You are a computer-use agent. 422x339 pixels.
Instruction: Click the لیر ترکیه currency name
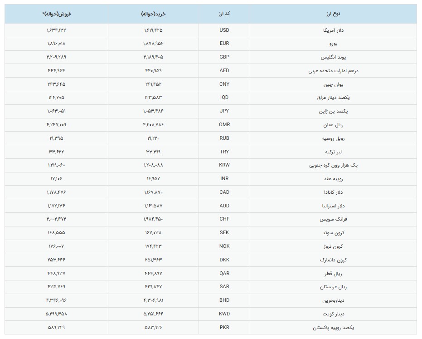coord(333,152)
